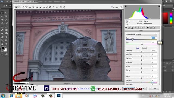Open the Detail panel tab

tap(132, 27)
